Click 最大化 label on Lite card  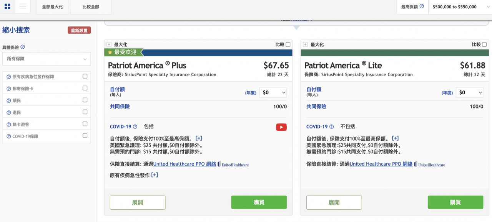(x=317, y=44)
